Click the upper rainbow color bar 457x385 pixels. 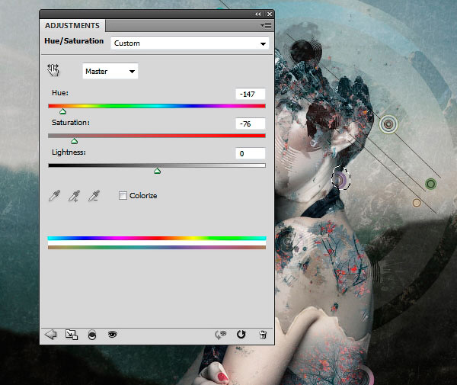(157, 239)
